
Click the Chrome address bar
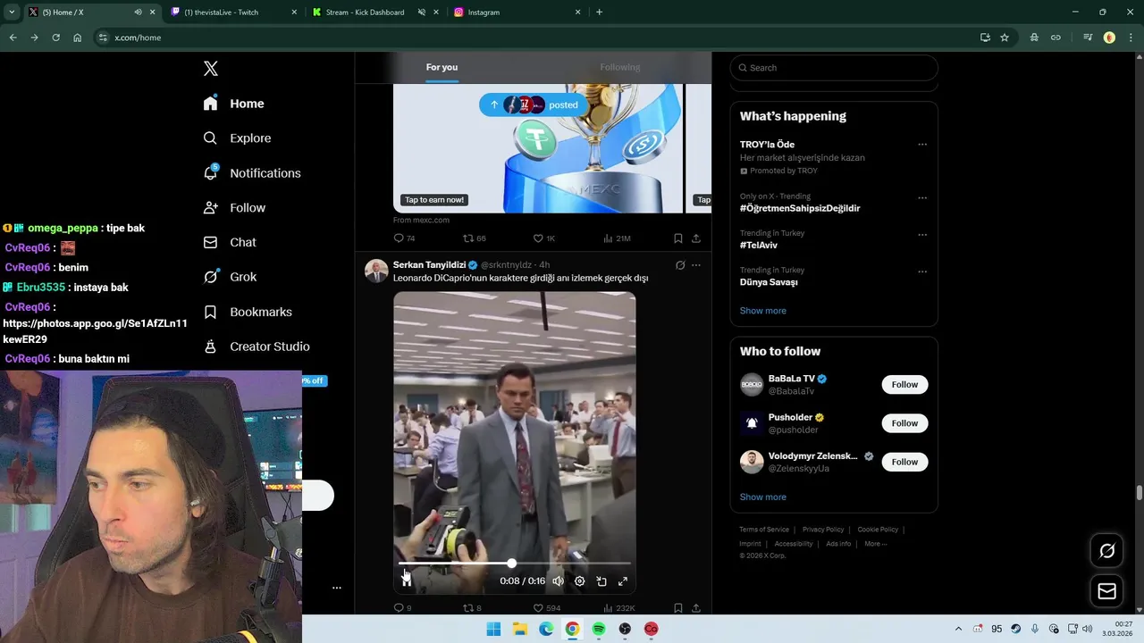click(x=536, y=38)
